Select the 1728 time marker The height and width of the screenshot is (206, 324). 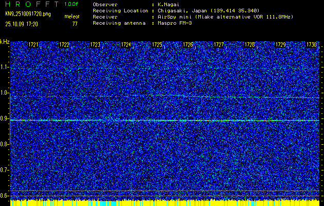tap(250, 45)
